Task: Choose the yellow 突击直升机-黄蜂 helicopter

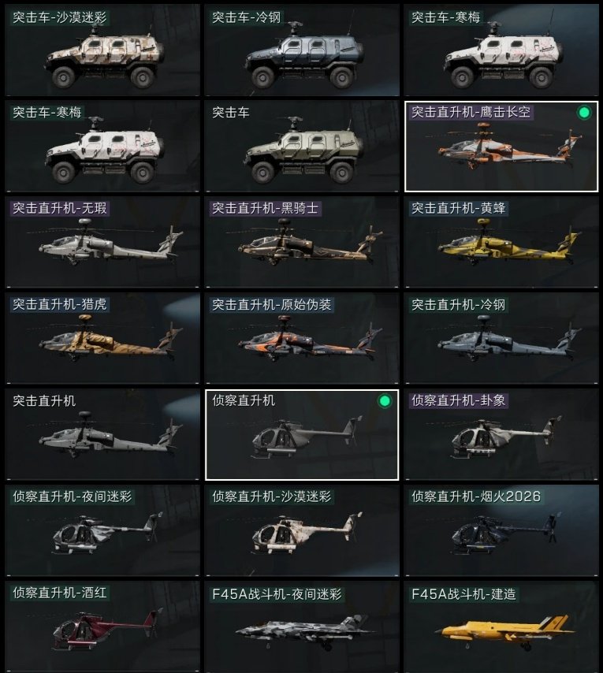Action: (501, 242)
